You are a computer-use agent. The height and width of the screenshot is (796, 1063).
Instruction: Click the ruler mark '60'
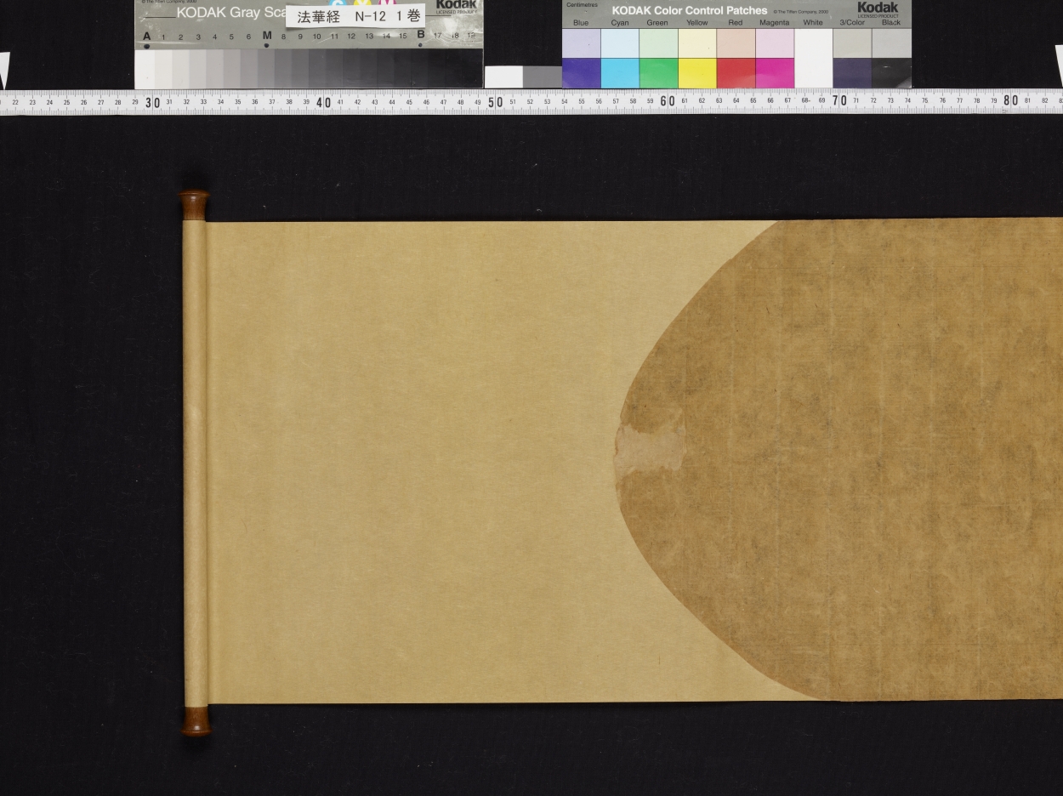668,101
